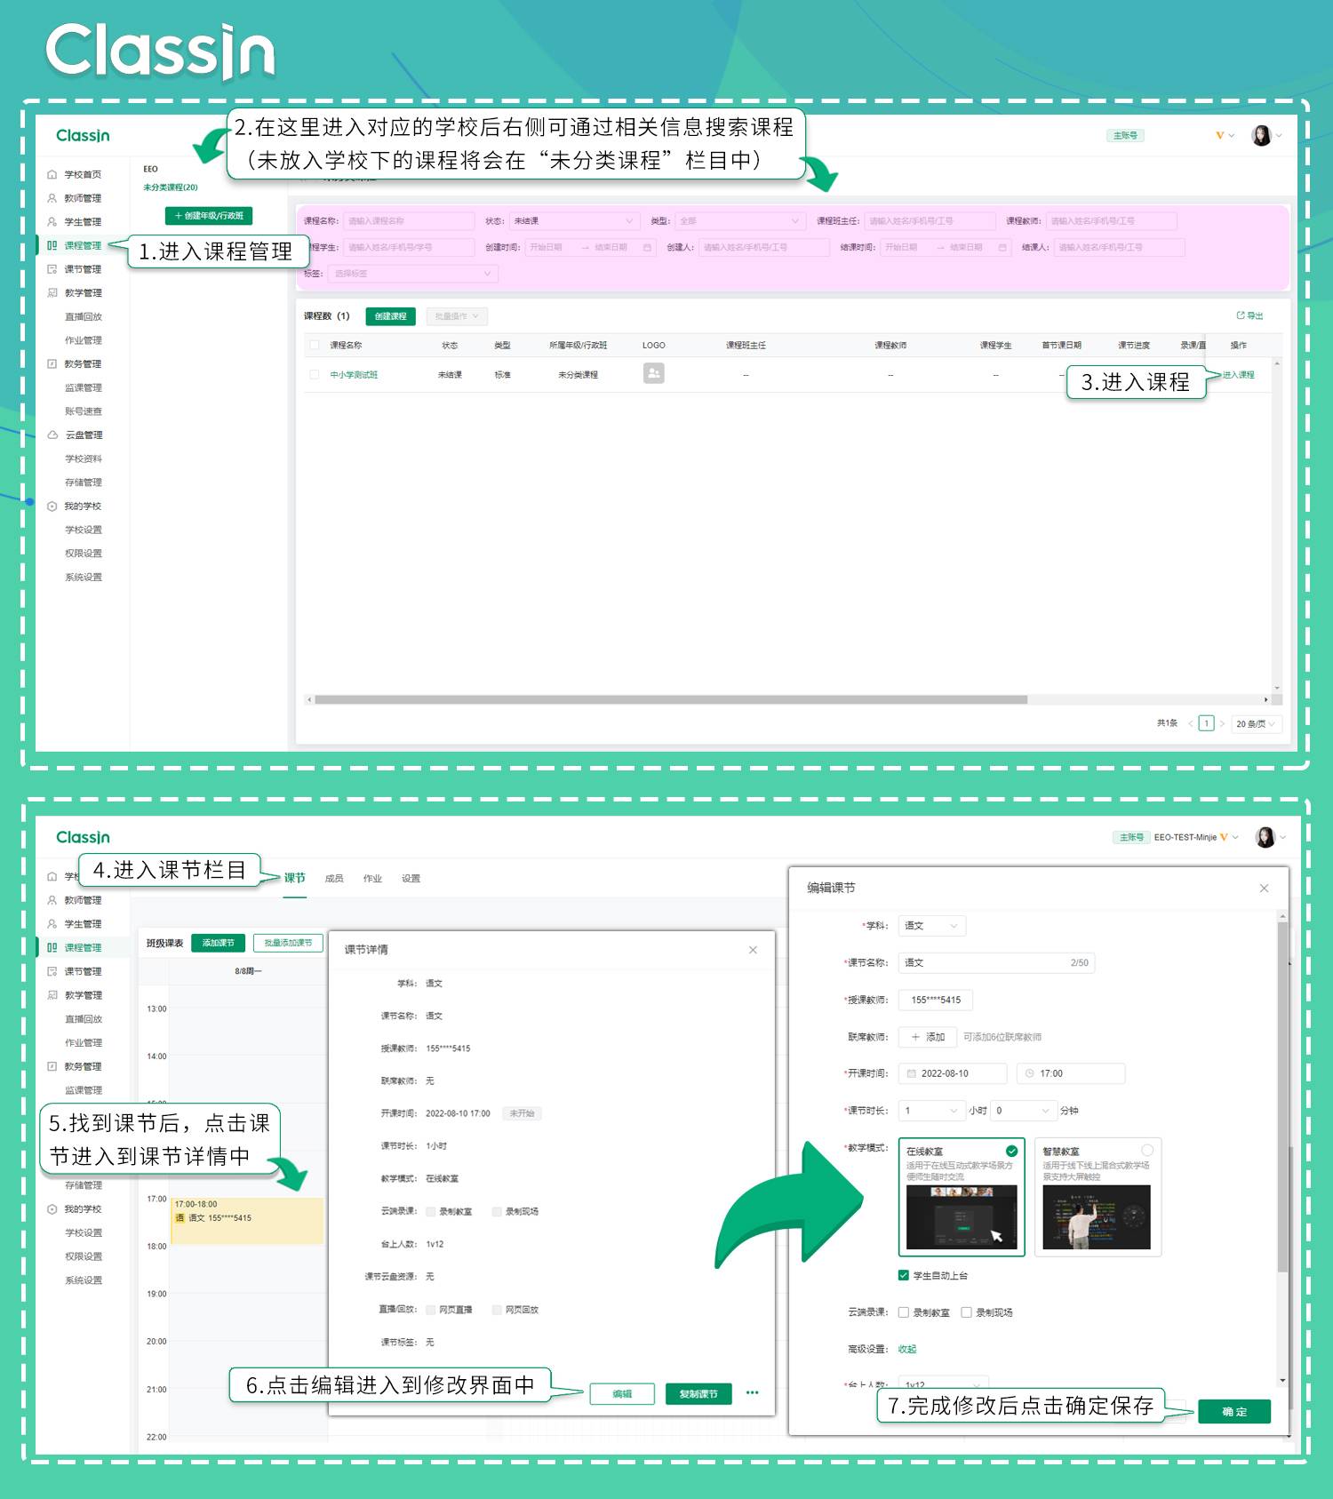This screenshot has width=1333, height=1499.
Task: Toggle 网页直播 checkbox in 课节详情
Action: point(431,1310)
